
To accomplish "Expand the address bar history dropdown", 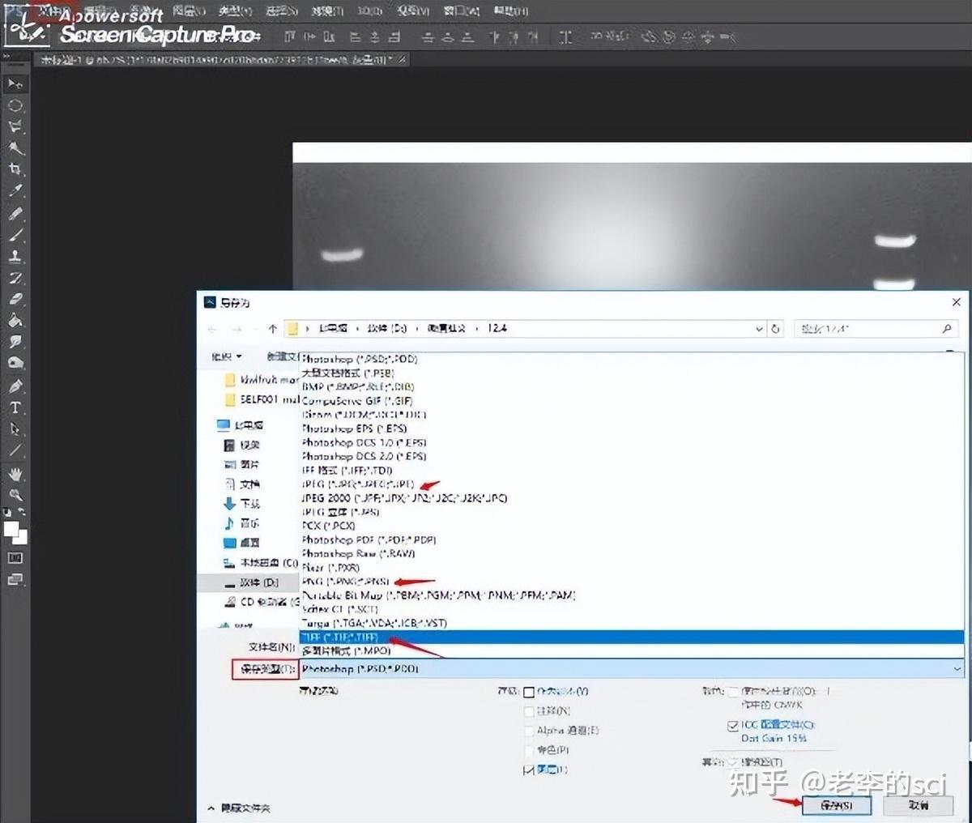I will point(758,329).
